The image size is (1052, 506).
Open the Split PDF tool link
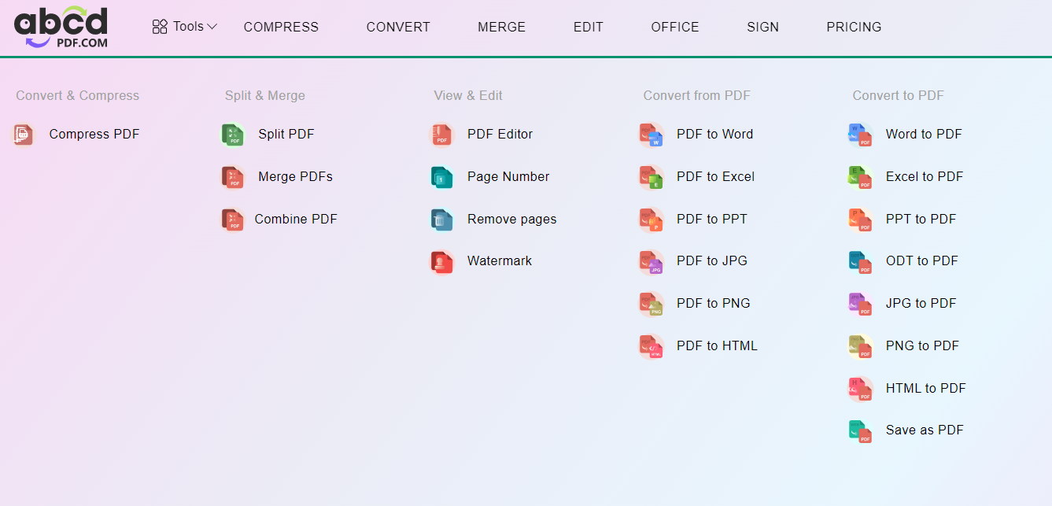[286, 135]
